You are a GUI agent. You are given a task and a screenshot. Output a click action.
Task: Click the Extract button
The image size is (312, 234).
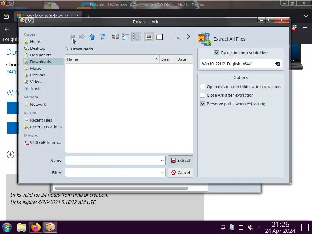(x=180, y=160)
